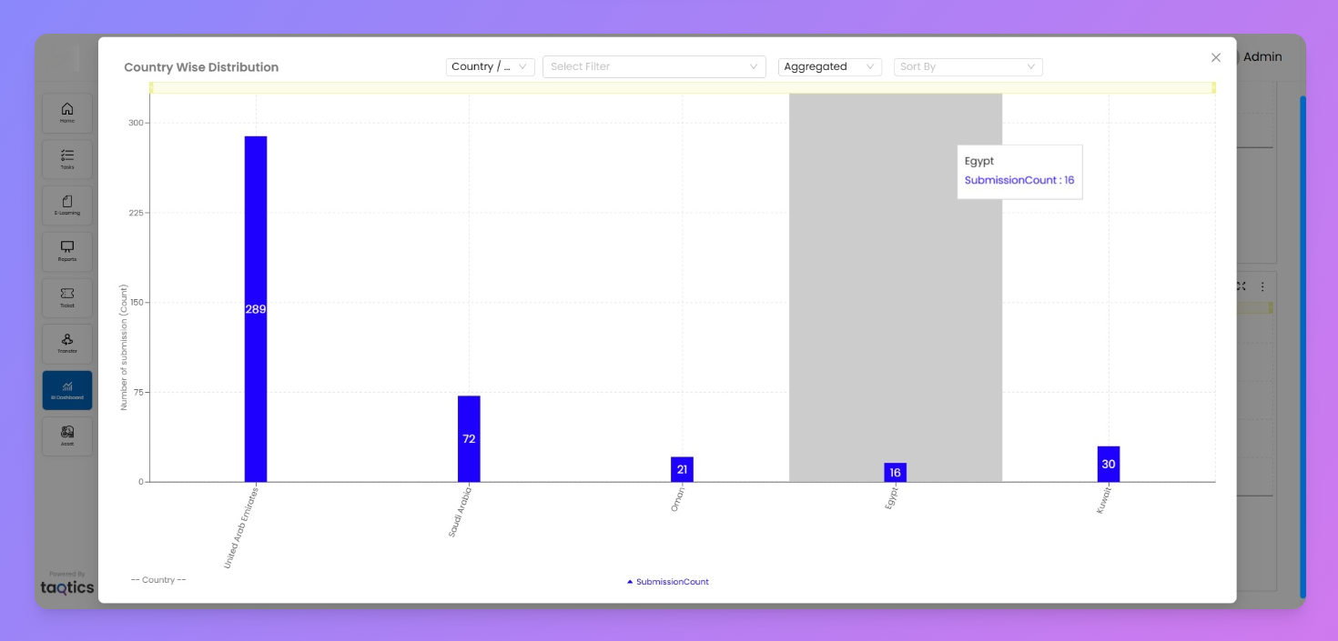Click the 'SubmissionCount : 16' tooltip text
The image size is (1338, 641).
point(1019,180)
